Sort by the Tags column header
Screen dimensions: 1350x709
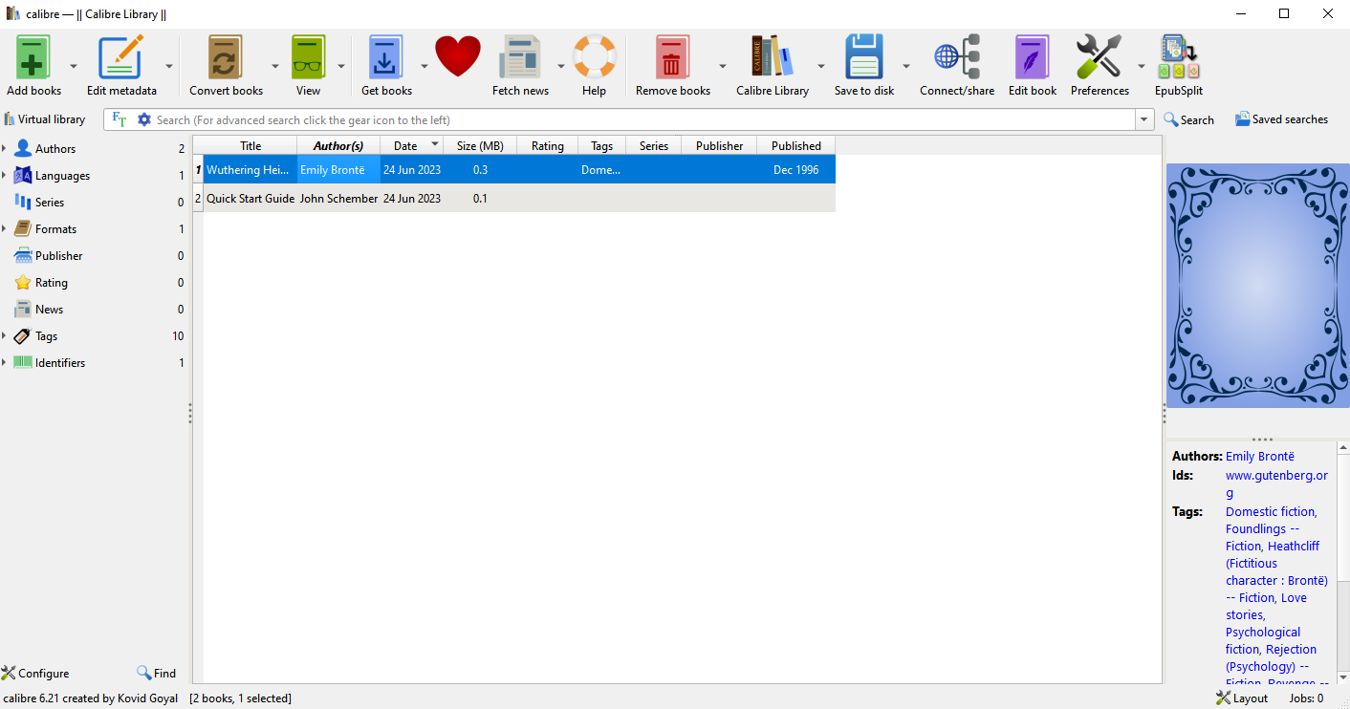602,145
